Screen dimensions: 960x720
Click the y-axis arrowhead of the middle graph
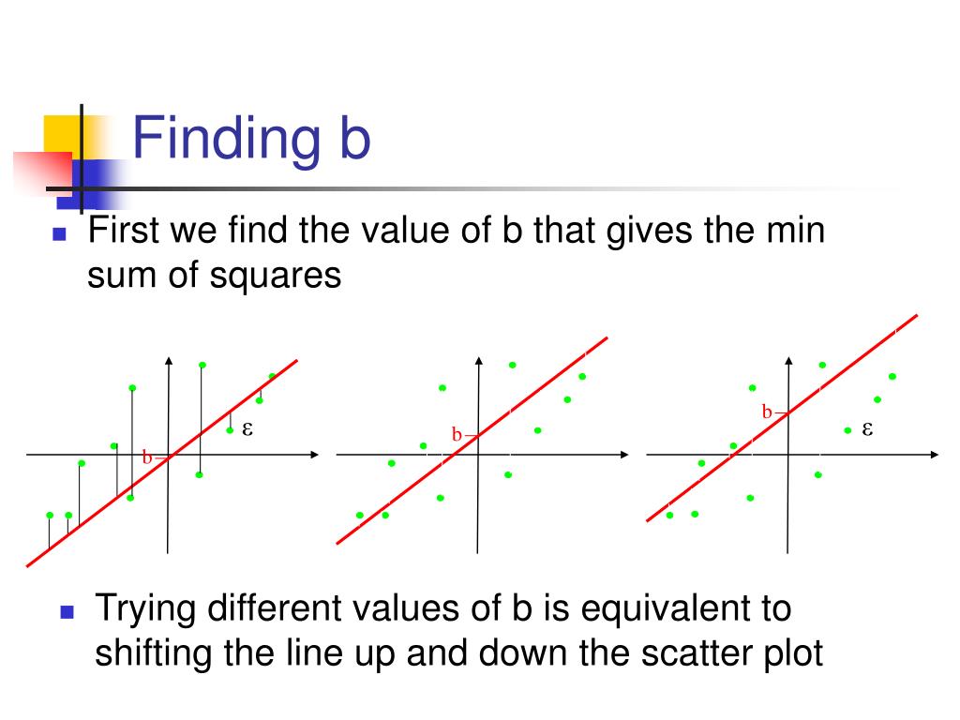point(479,361)
